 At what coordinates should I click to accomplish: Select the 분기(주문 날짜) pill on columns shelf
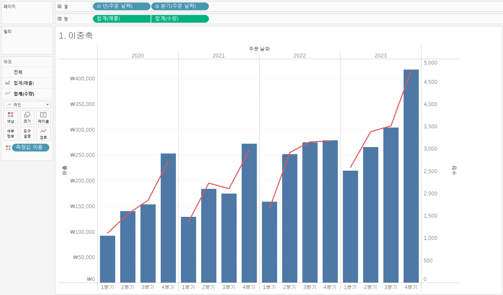tap(180, 6)
